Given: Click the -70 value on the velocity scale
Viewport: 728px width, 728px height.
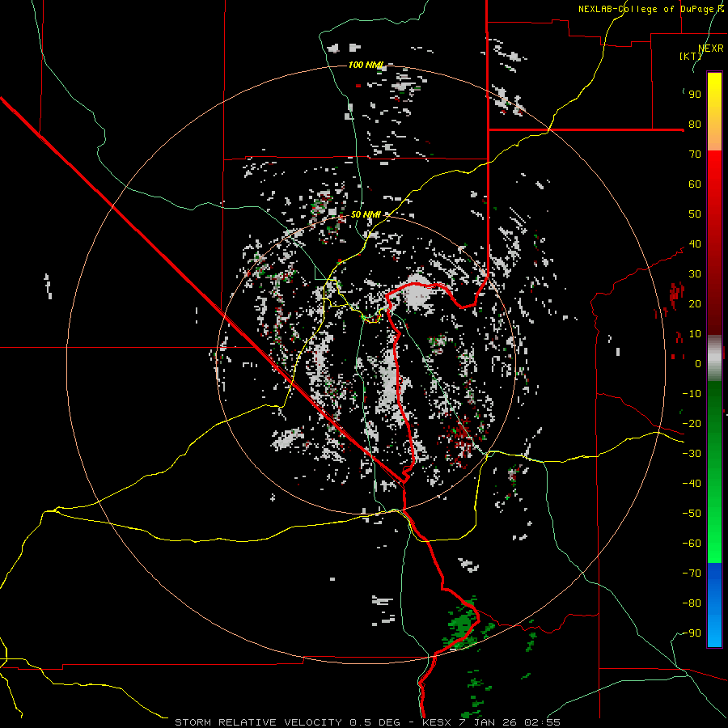Looking at the screenshot, I should click(692, 574).
